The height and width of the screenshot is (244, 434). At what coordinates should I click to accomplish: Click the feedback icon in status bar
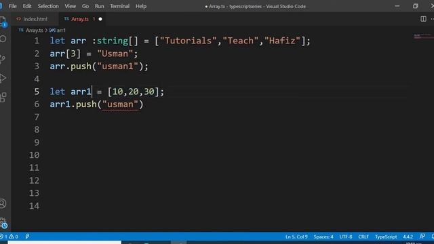click(422, 237)
